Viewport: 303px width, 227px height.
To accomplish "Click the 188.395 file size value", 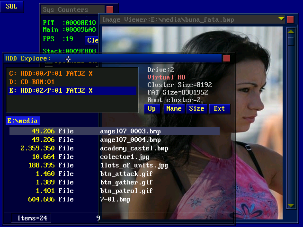I will (41, 165).
